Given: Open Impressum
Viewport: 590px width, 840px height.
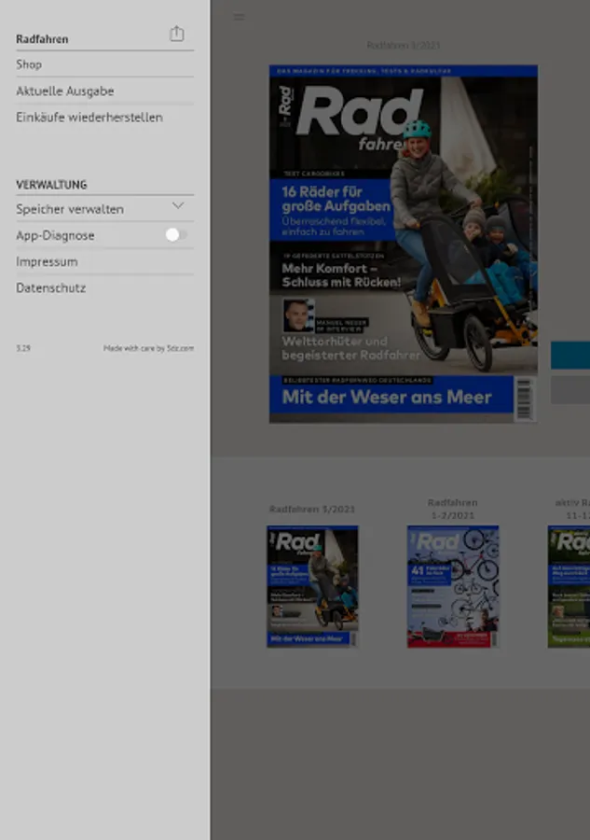Looking at the screenshot, I should point(104,261).
